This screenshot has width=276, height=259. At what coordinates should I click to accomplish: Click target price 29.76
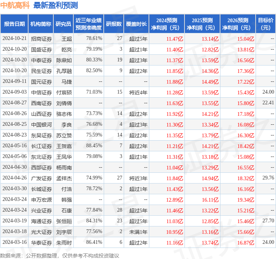(x=268, y=178)
